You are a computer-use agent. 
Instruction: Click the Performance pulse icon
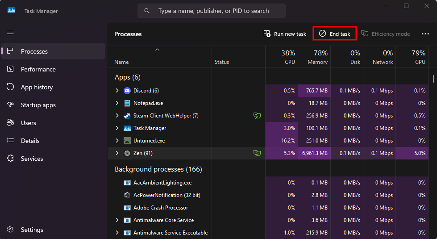point(10,69)
